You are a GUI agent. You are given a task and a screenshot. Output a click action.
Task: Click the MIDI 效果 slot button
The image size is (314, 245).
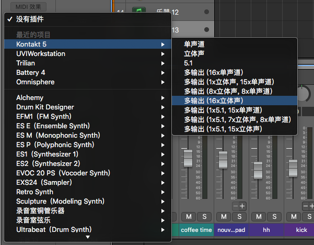28,7
